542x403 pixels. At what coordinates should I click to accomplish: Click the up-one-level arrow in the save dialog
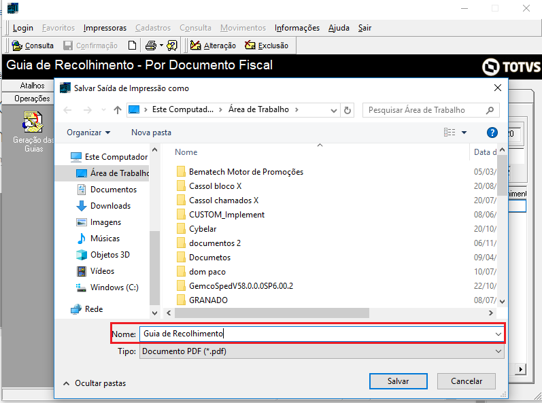tap(118, 110)
